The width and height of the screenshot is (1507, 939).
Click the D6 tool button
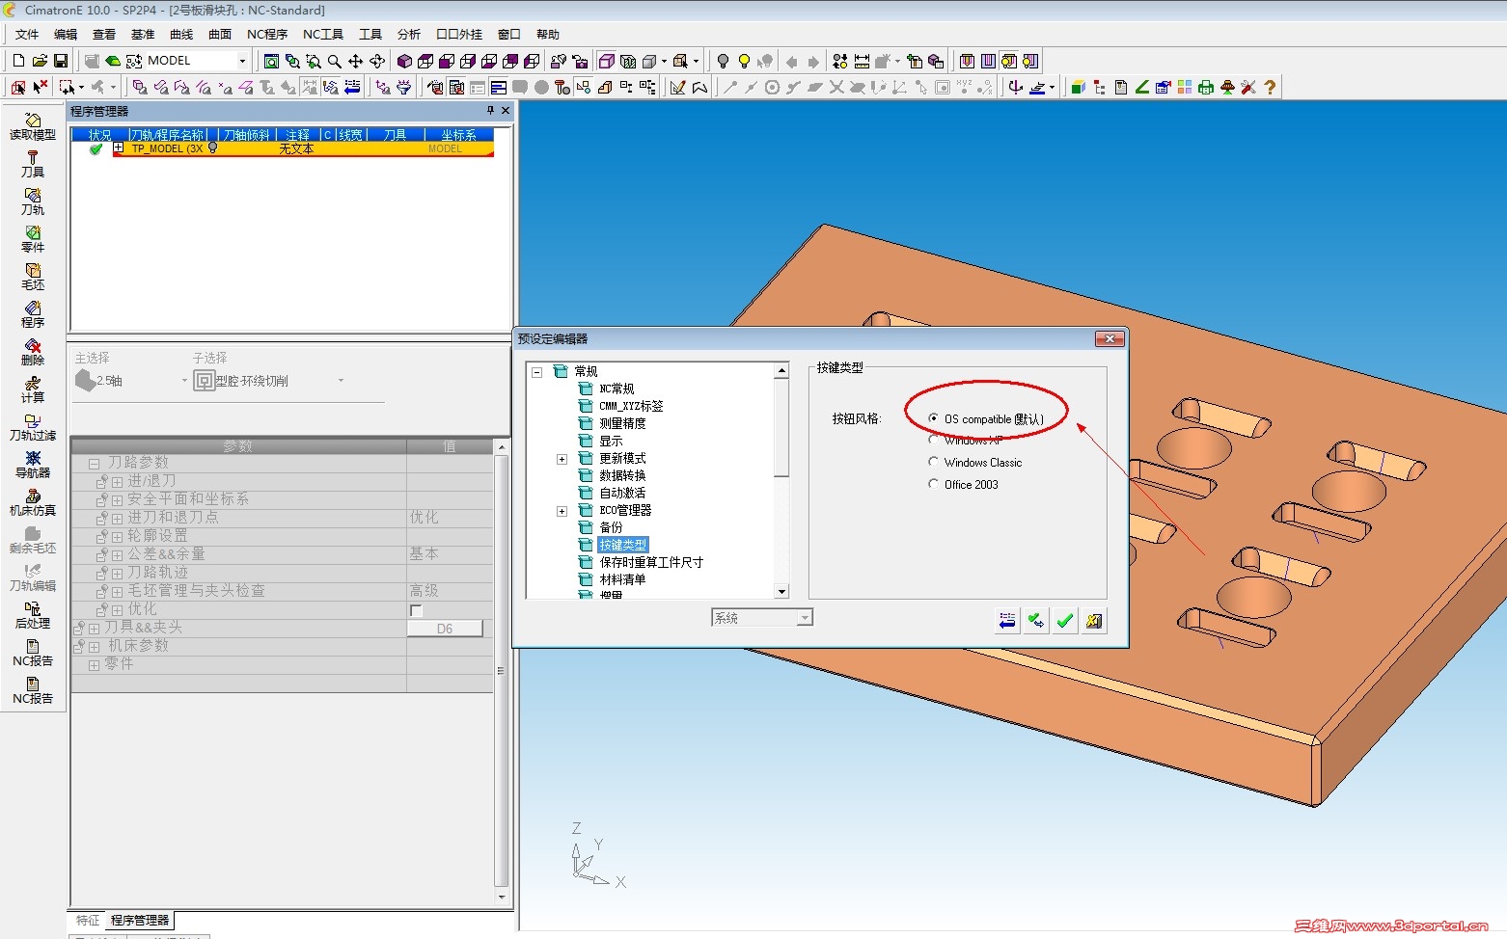tap(445, 629)
